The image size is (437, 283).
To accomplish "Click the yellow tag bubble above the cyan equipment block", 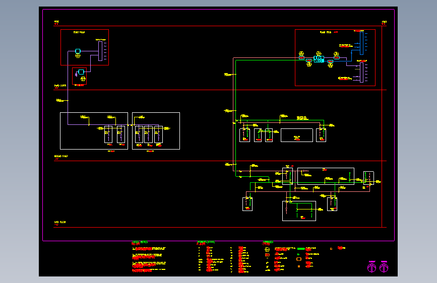I will (x=319, y=53).
